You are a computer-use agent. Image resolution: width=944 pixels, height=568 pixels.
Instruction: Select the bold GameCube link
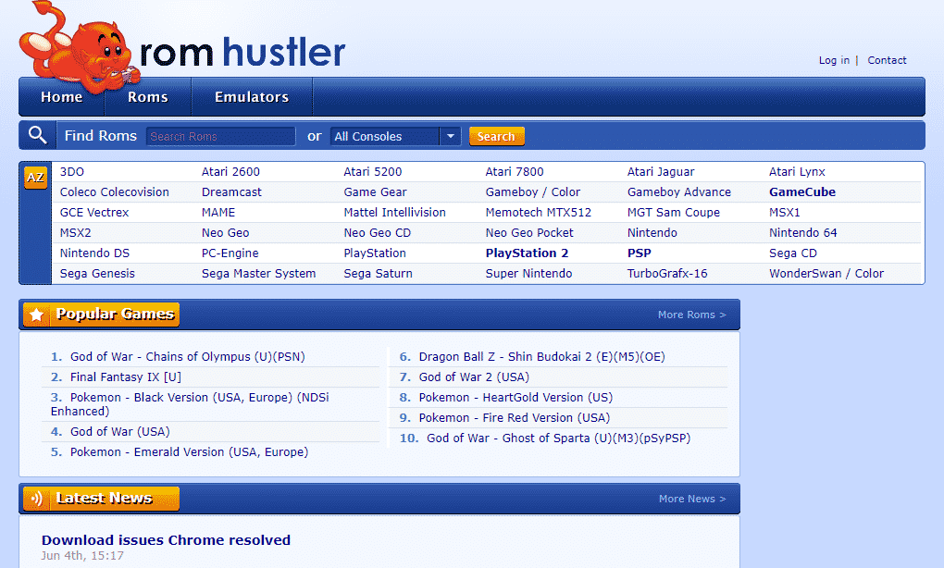click(x=802, y=191)
